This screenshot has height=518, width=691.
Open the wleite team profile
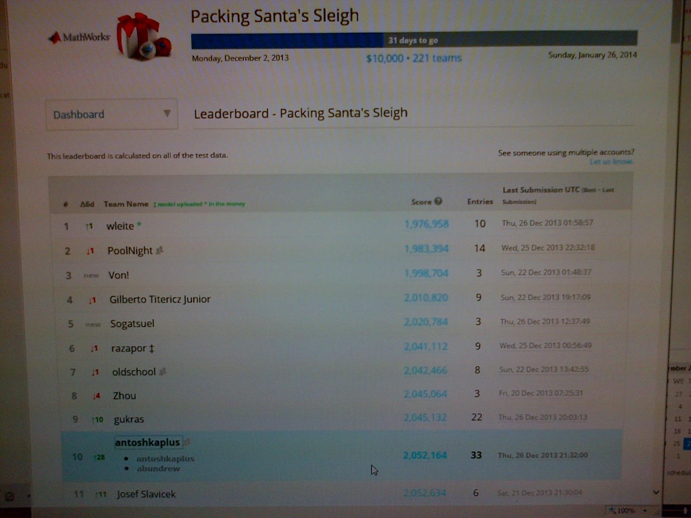coord(120,226)
